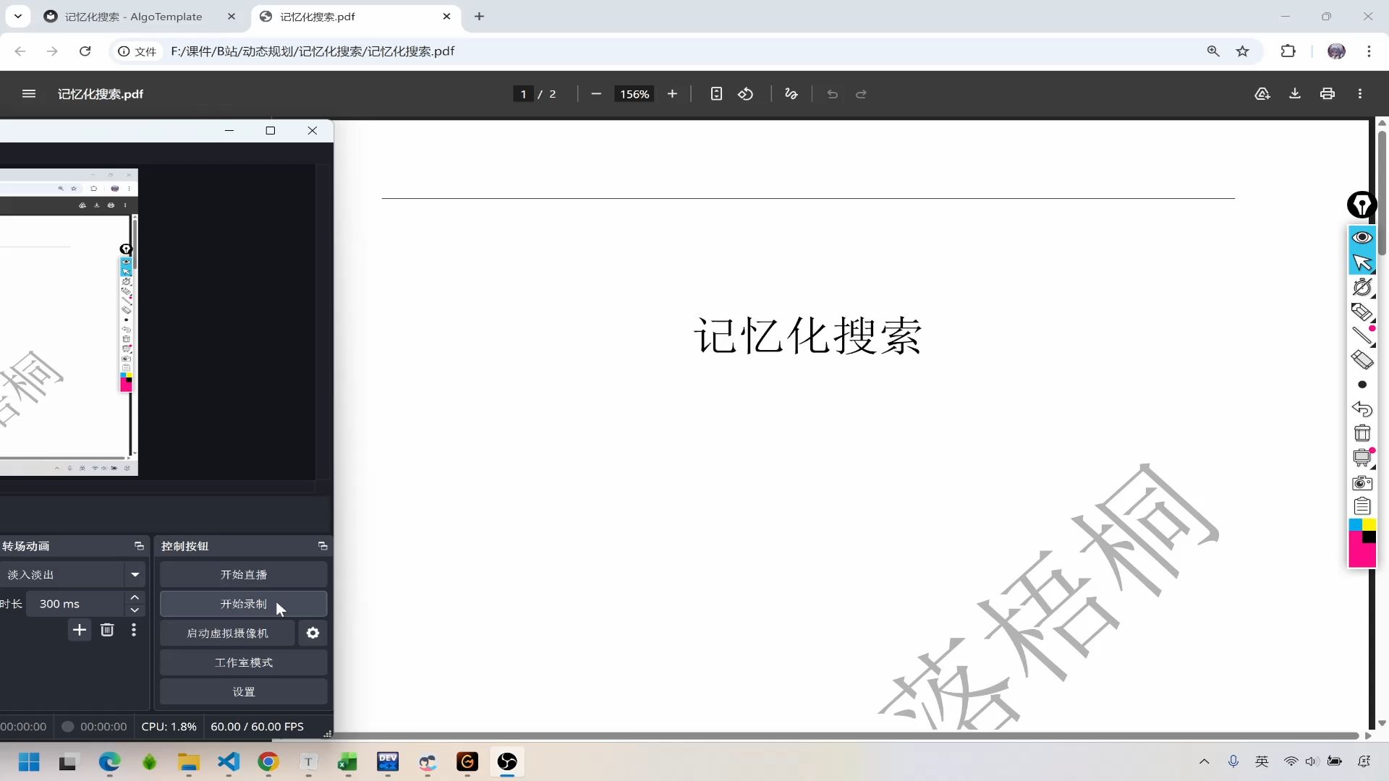The image size is (1389, 781).
Task: Open the 淡入淡出 transition dropdown
Action: coord(135,575)
